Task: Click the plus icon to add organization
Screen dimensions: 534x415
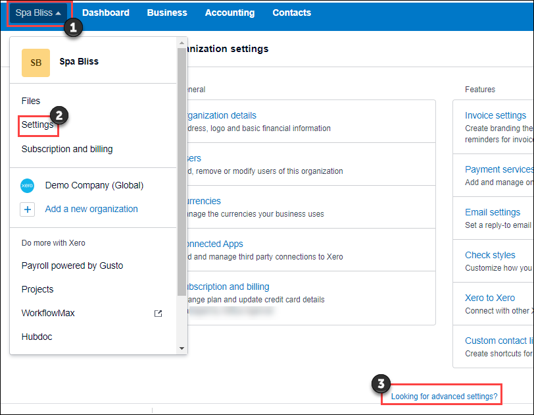Action: point(27,209)
